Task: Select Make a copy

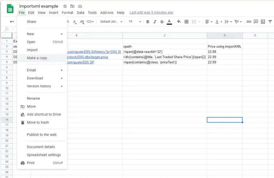Action: [42, 58]
